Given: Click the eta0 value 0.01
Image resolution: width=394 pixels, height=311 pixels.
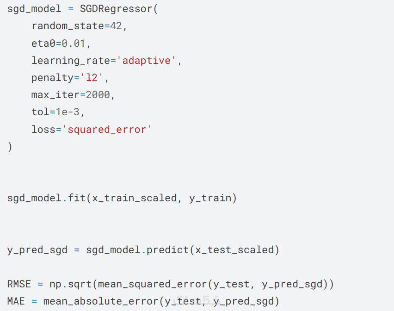Looking at the screenshot, I should (74, 43).
